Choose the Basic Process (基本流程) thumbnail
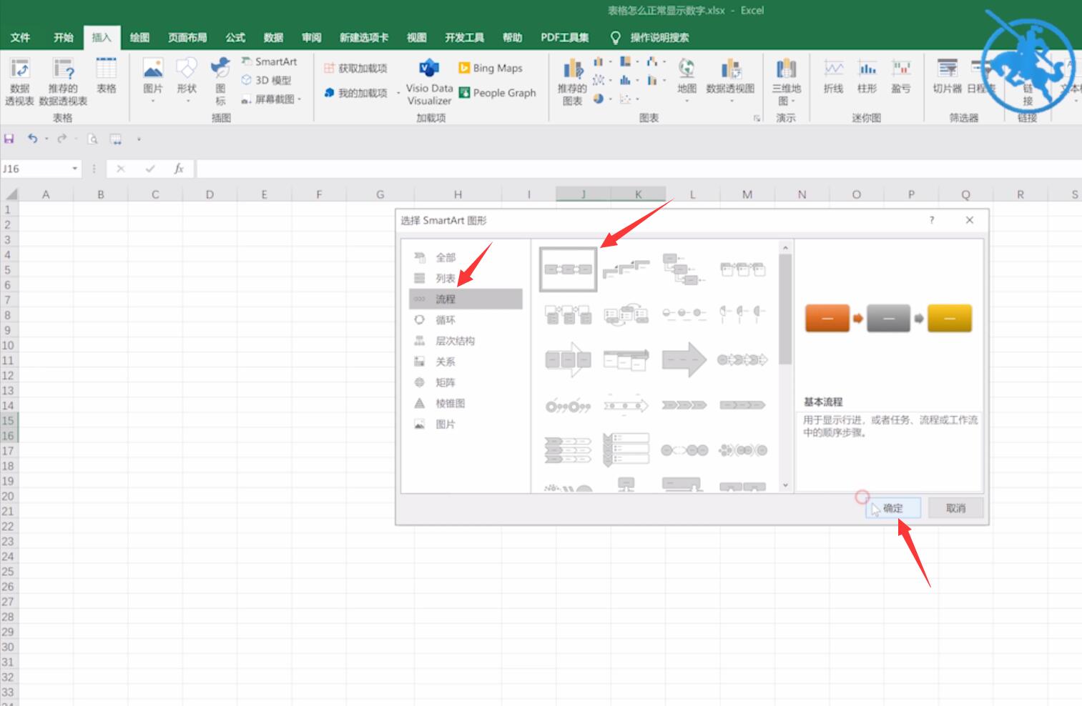Screen dimensions: 1082x706 [568, 269]
